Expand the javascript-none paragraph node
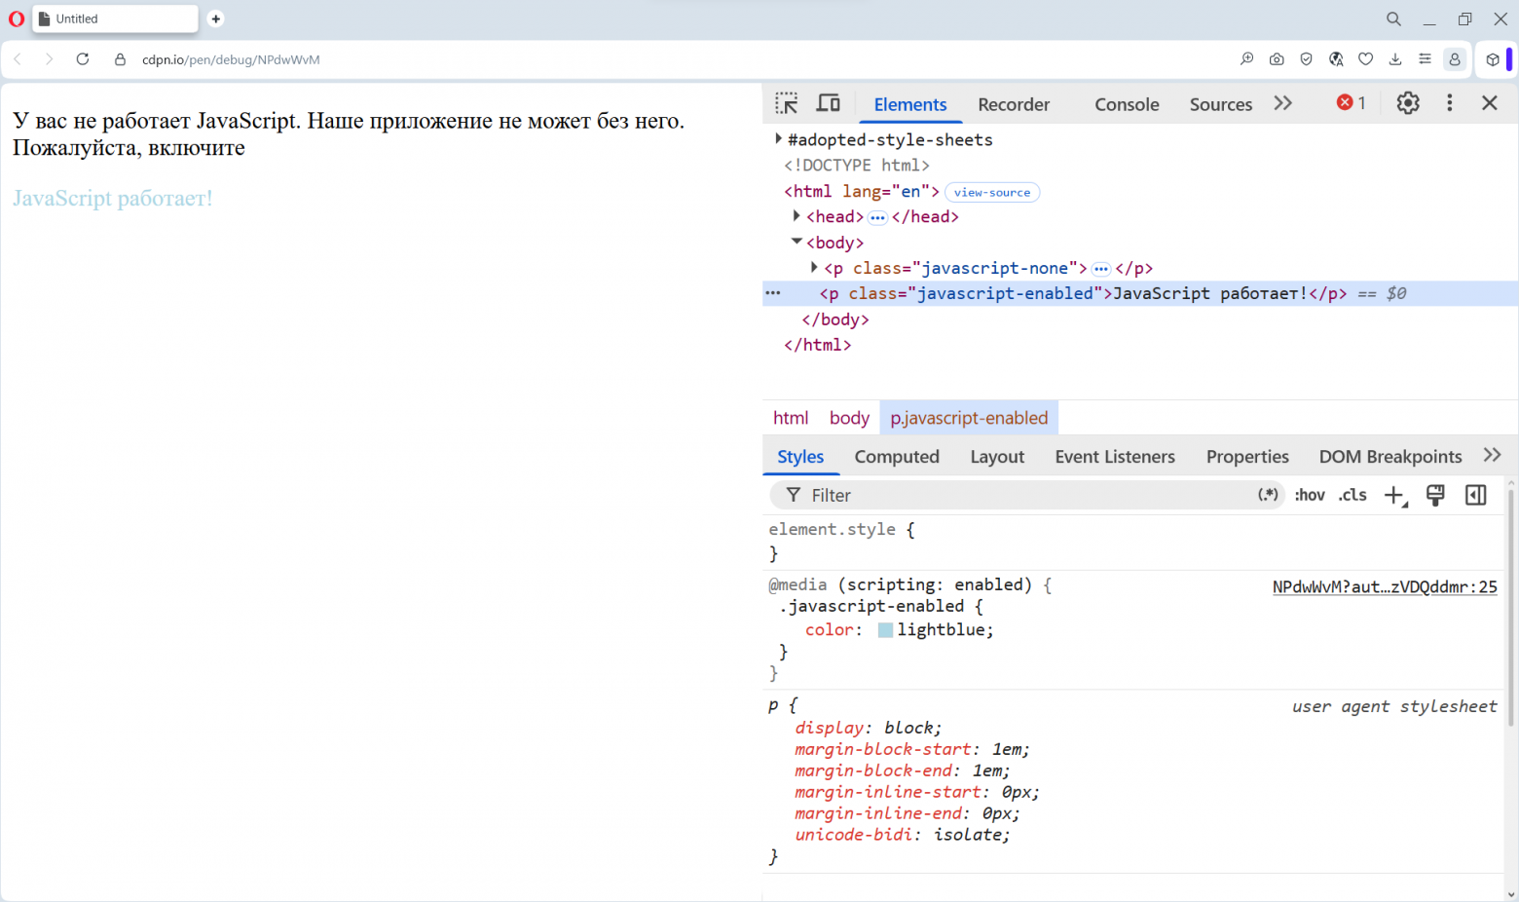 (814, 267)
